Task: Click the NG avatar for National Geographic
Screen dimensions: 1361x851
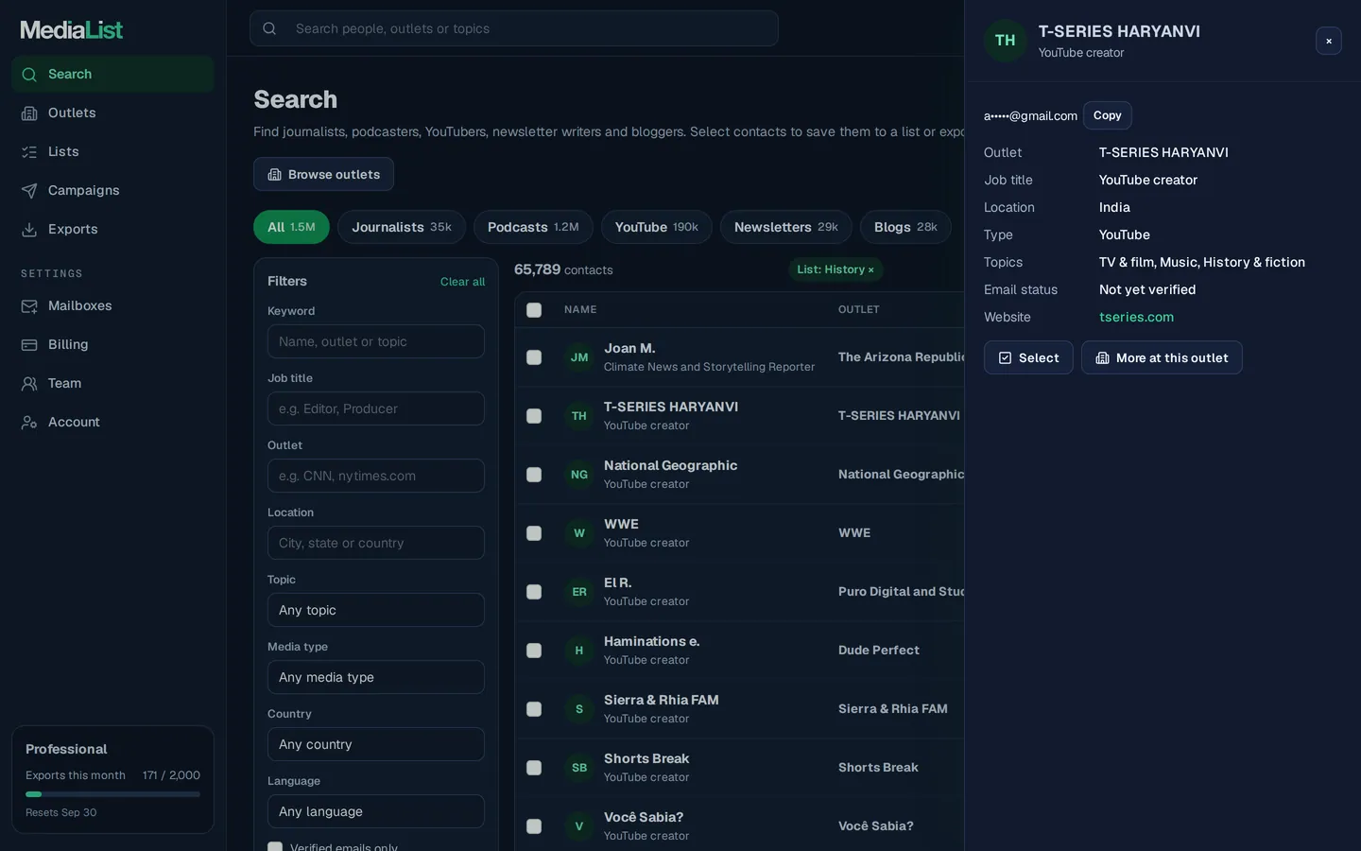Action: coord(579,475)
